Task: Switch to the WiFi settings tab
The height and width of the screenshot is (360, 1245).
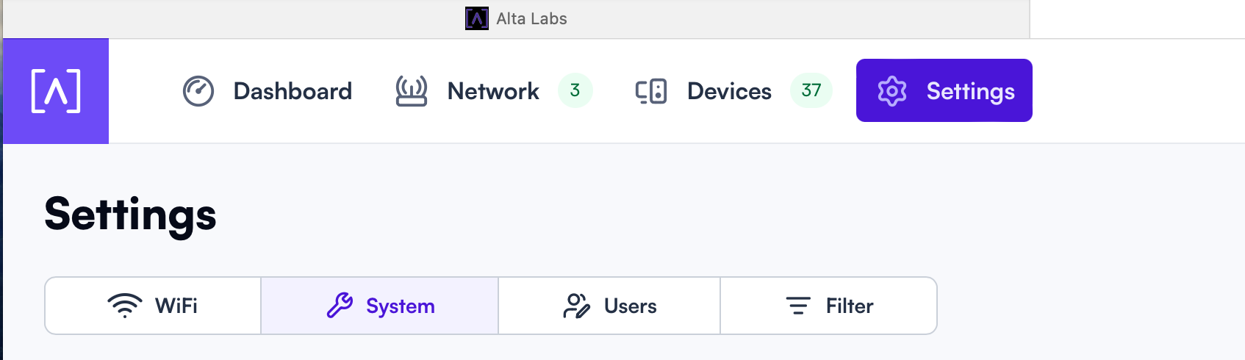Action: point(153,306)
